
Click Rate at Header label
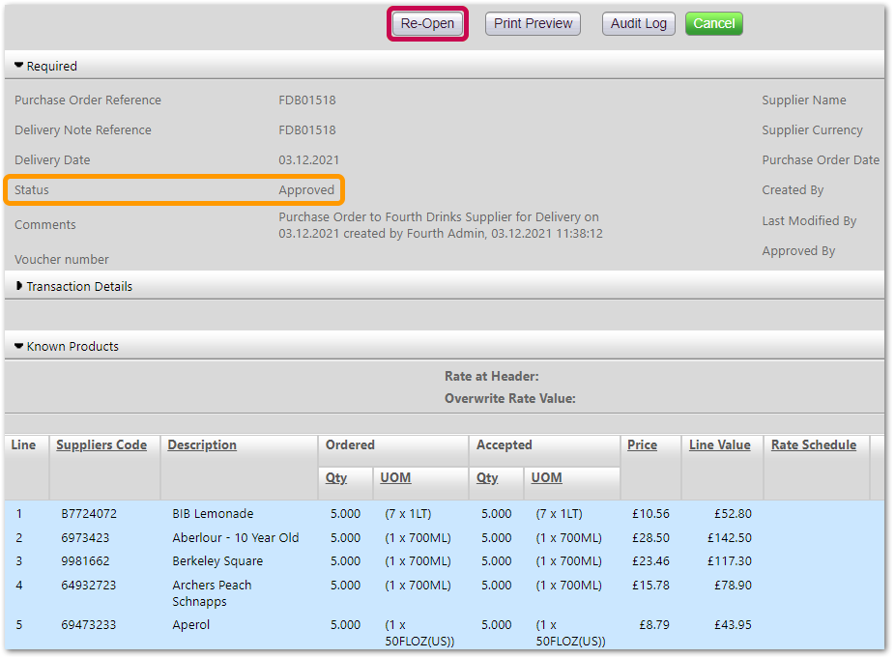pos(491,376)
